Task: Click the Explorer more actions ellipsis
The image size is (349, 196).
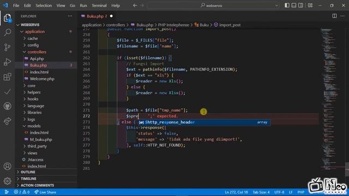Action: (70, 16)
